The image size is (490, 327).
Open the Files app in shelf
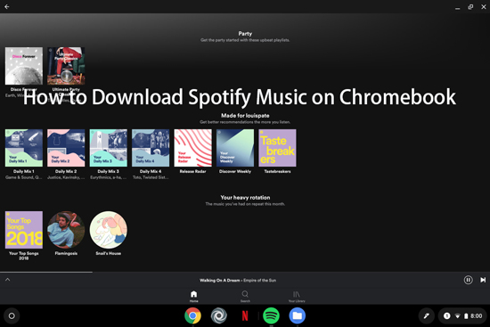pyautogui.click(x=298, y=315)
